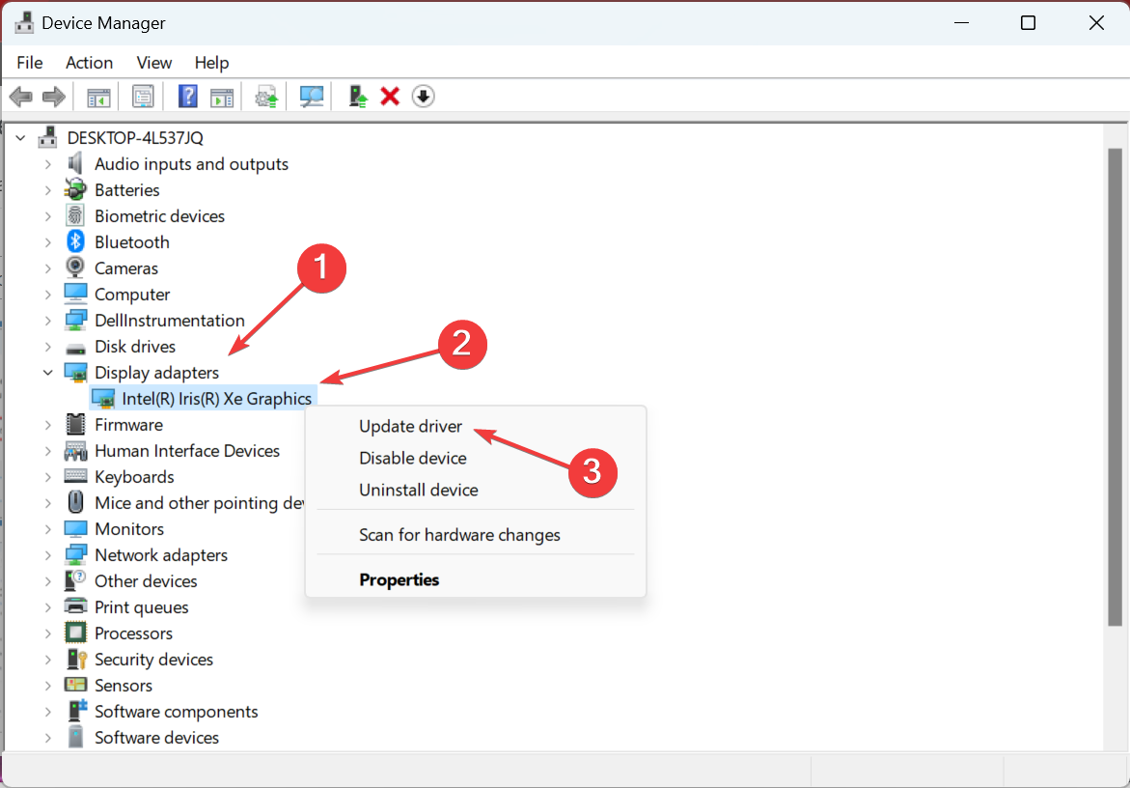Minimize the Device Manager window
Viewport: 1130px width, 788px height.
coord(961,23)
